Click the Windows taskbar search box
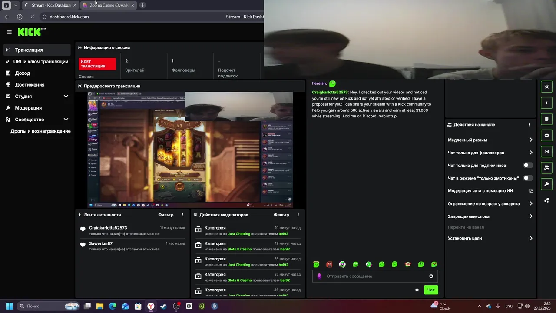The height and width of the screenshot is (313, 556). (x=49, y=306)
